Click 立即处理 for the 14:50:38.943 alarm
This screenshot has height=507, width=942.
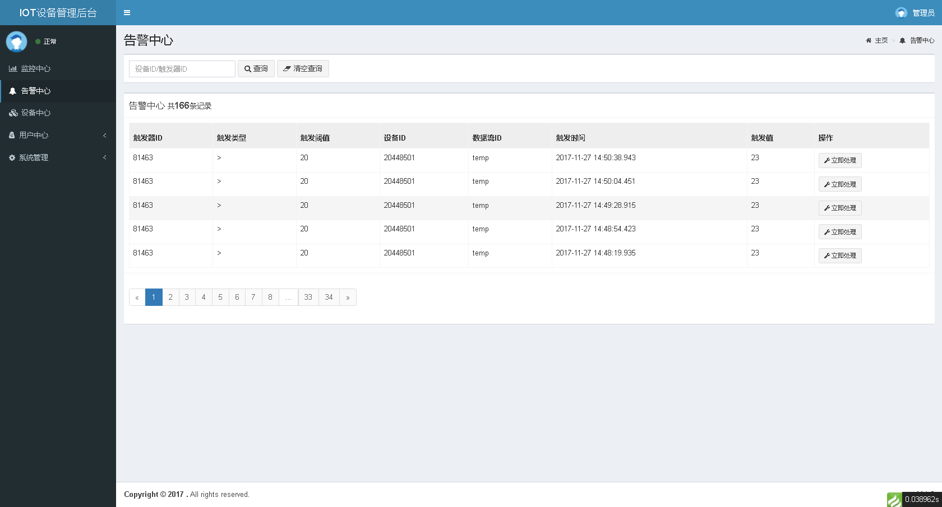(x=840, y=160)
